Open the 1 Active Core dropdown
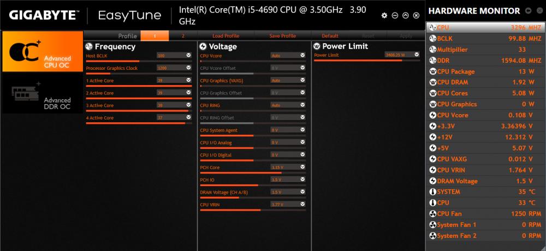This screenshot has width=546, height=251. [188, 80]
